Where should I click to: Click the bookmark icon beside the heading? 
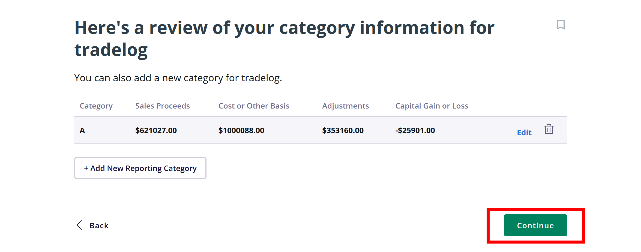[561, 25]
